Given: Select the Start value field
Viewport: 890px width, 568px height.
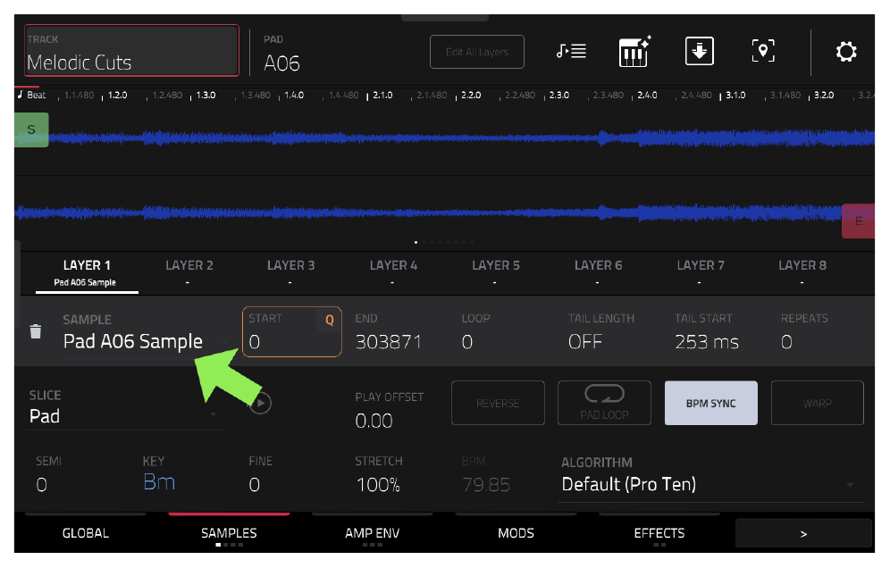Looking at the screenshot, I should pyautogui.click(x=291, y=332).
